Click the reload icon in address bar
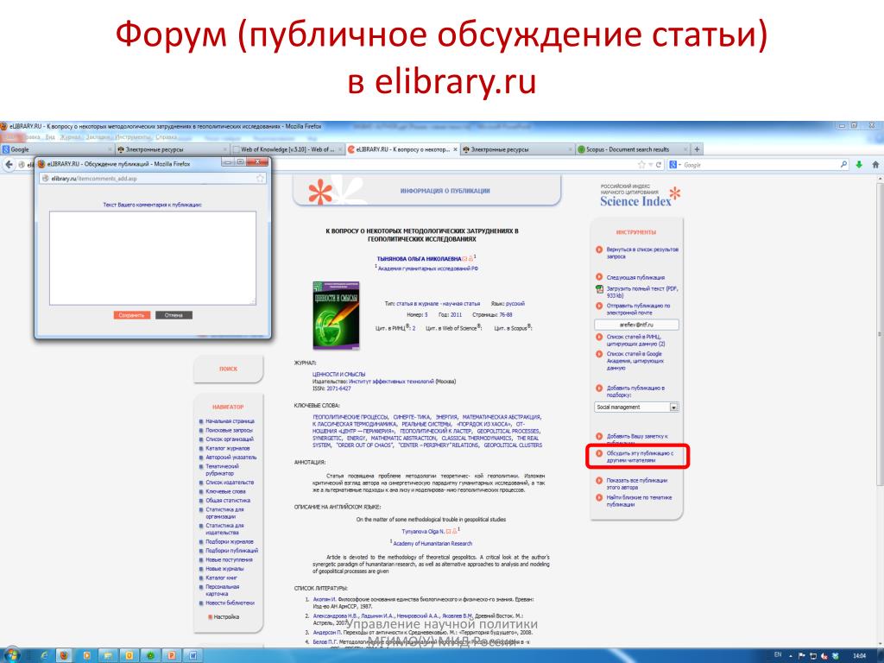The height and width of the screenshot is (663, 884). (658, 165)
